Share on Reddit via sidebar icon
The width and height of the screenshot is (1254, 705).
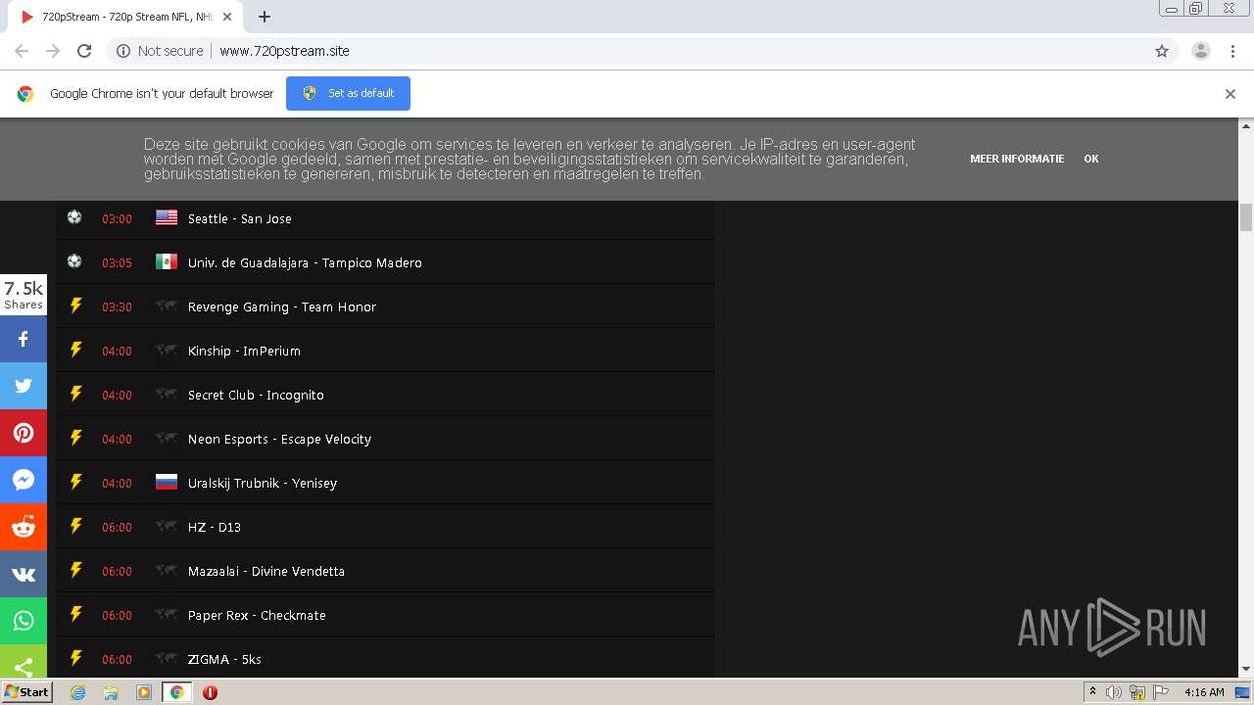click(x=24, y=527)
